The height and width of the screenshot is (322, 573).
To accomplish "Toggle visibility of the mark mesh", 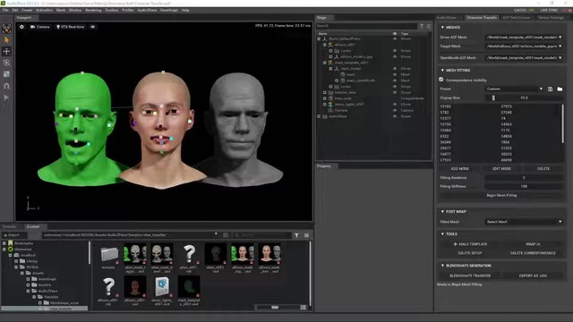I will click(x=395, y=74).
